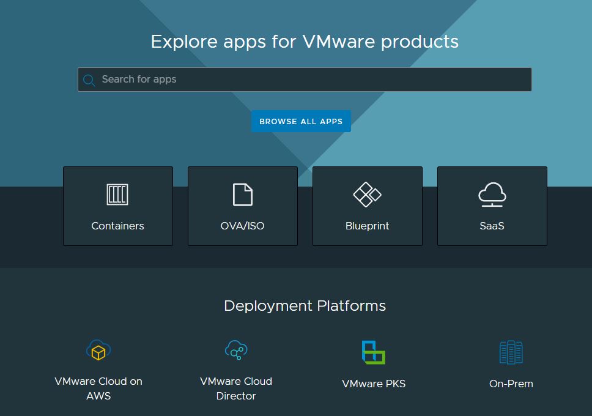
Task: Open the Containers tile label
Action: (117, 226)
